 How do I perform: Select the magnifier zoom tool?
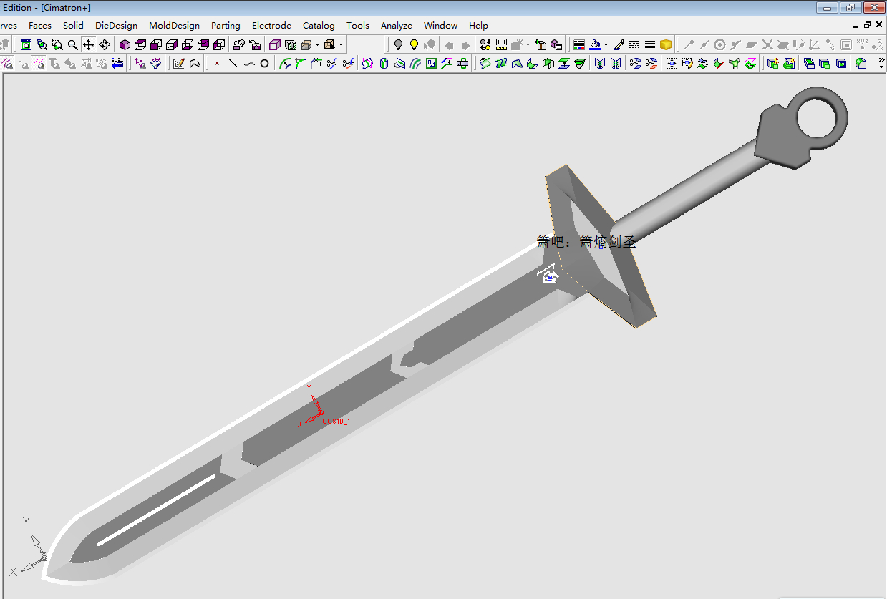73,44
